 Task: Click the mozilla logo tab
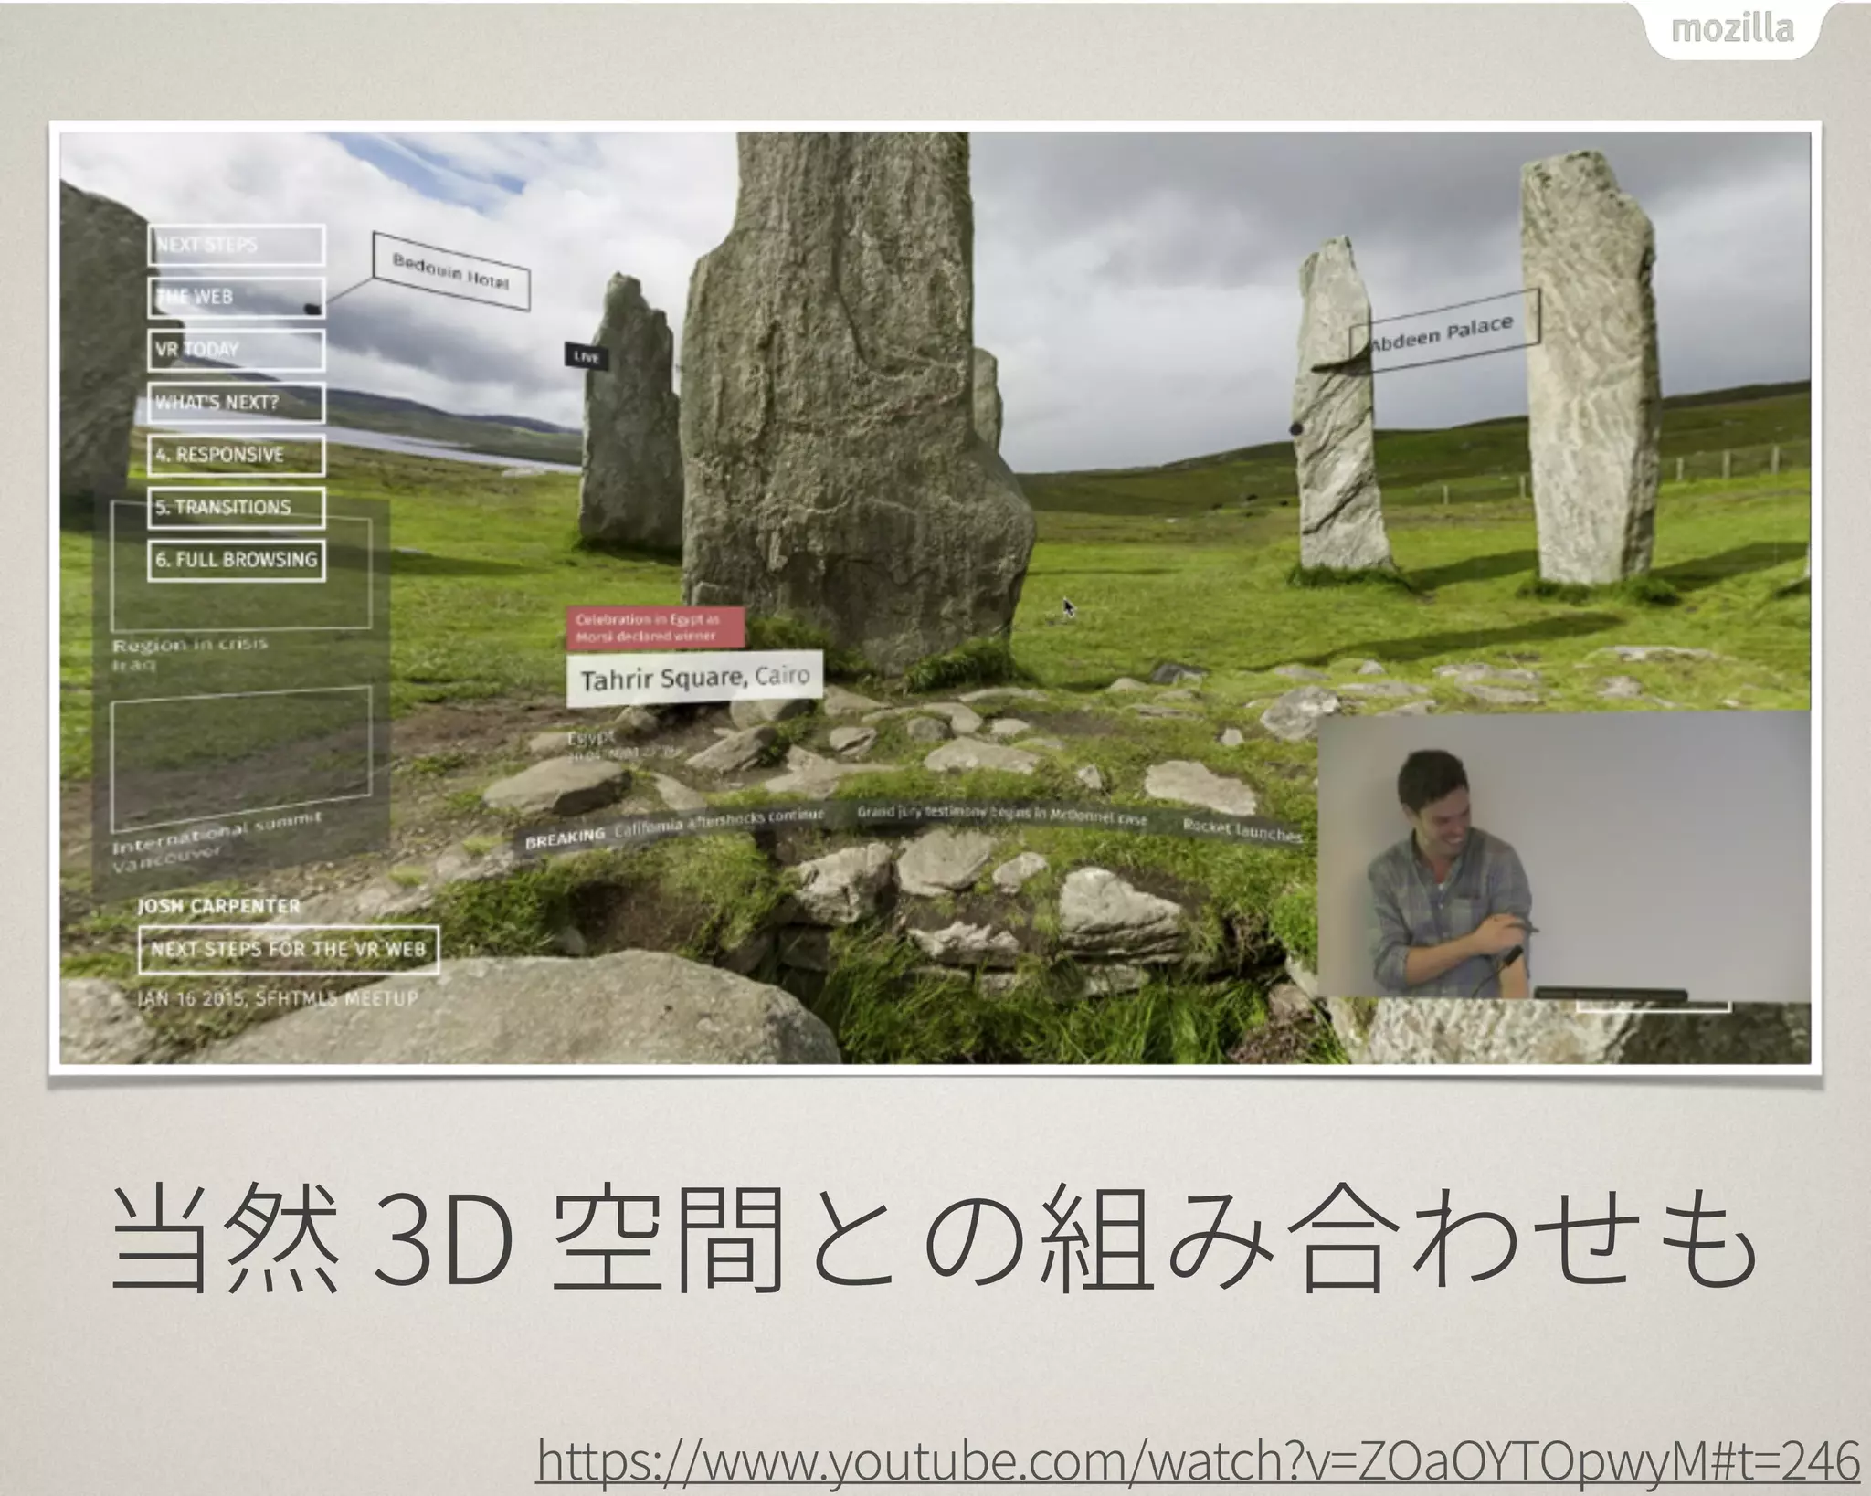coord(1731,30)
